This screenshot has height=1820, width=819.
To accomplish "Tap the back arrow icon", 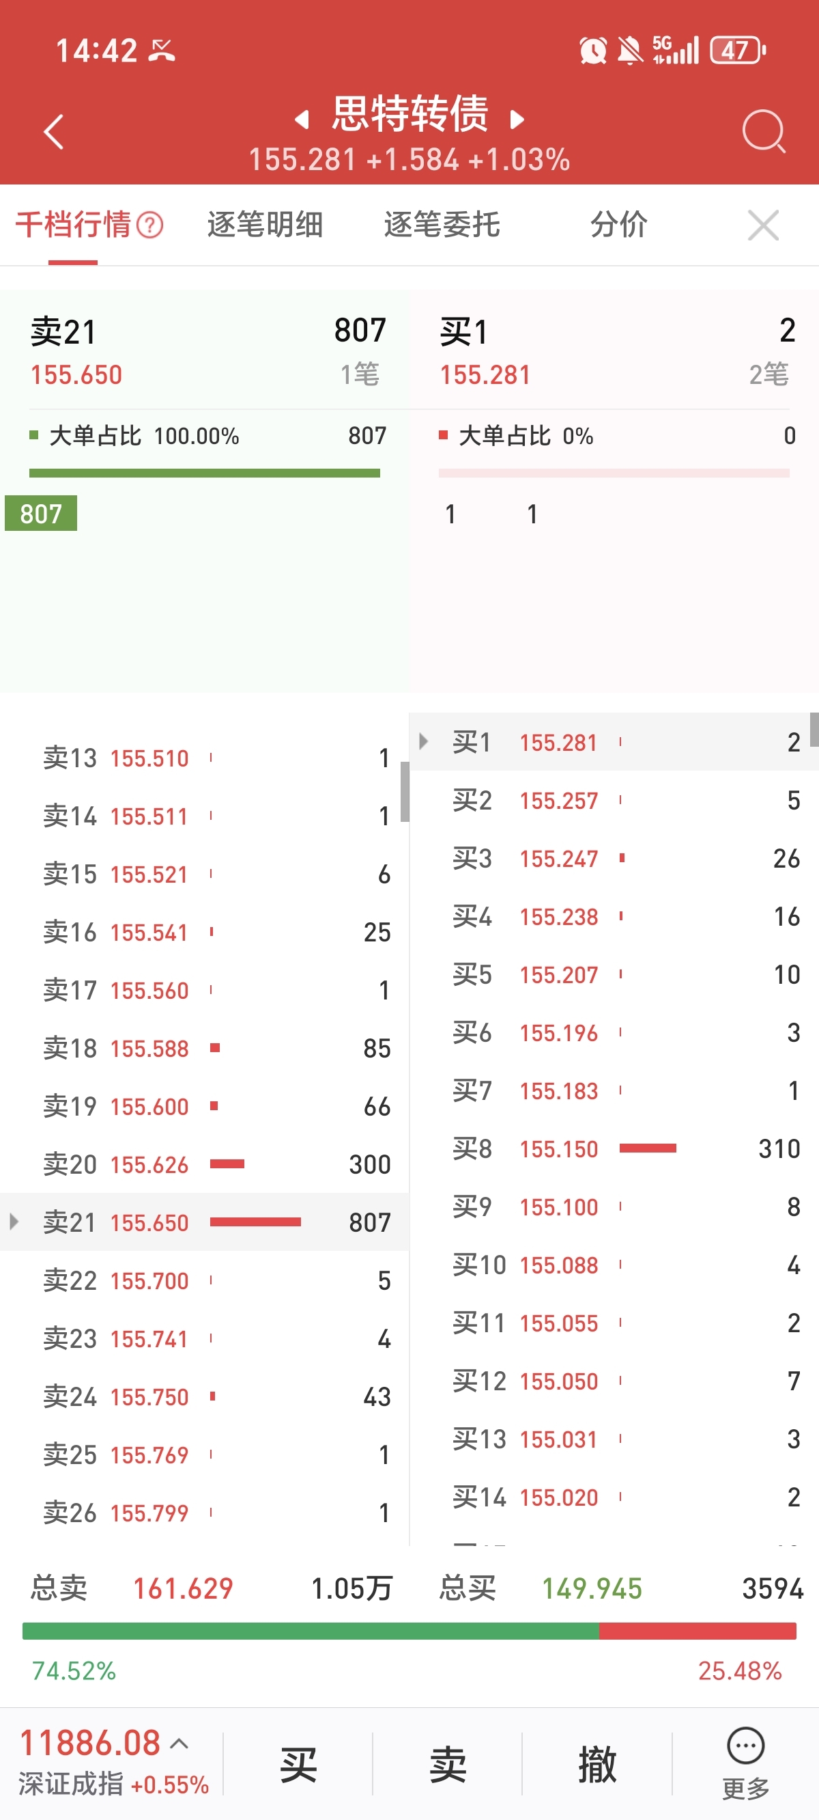I will coord(54,132).
